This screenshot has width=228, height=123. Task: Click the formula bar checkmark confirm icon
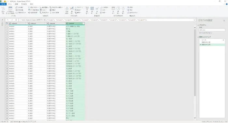pos(12,20)
